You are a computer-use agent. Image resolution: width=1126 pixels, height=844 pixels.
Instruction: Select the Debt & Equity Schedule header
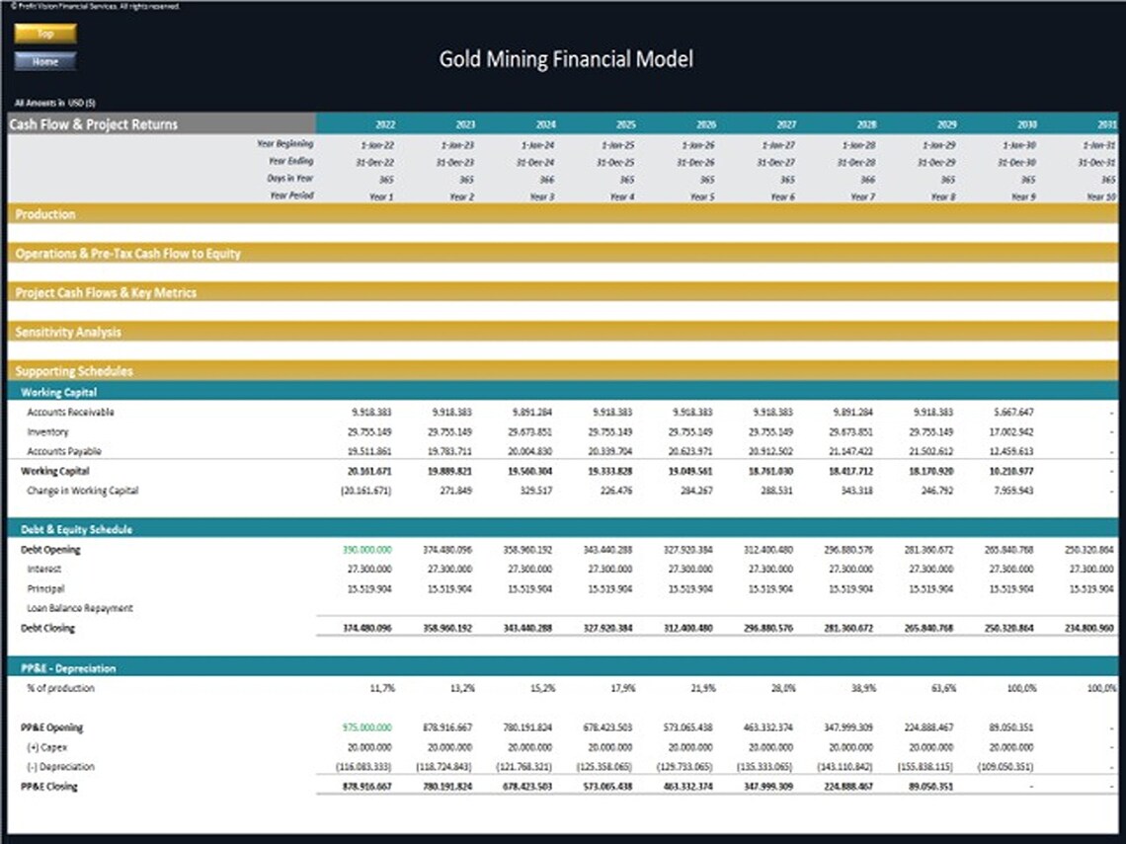coord(562,529)
